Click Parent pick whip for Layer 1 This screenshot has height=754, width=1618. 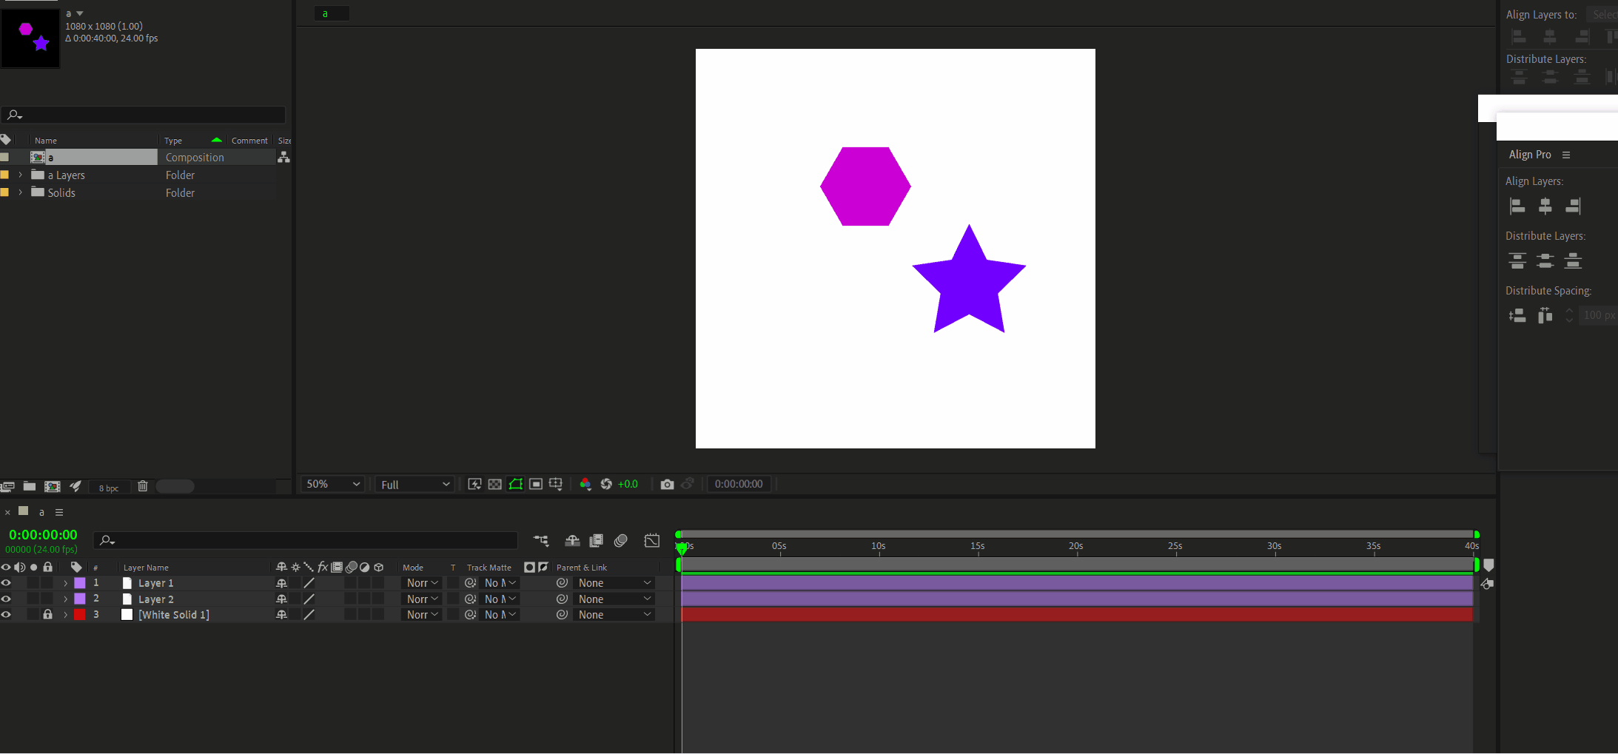(x=562, y=583)
